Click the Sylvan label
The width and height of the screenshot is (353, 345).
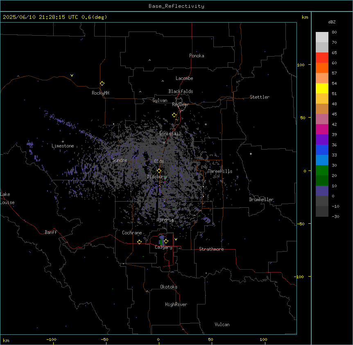(160, 100)
